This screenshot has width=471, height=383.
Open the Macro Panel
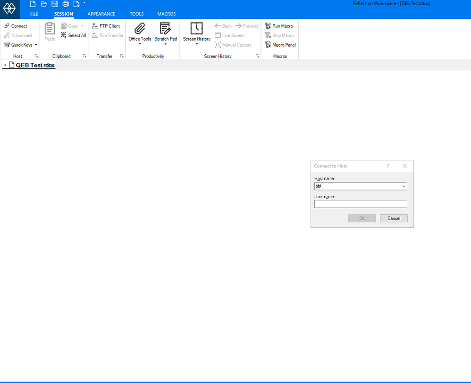point(280,45)
